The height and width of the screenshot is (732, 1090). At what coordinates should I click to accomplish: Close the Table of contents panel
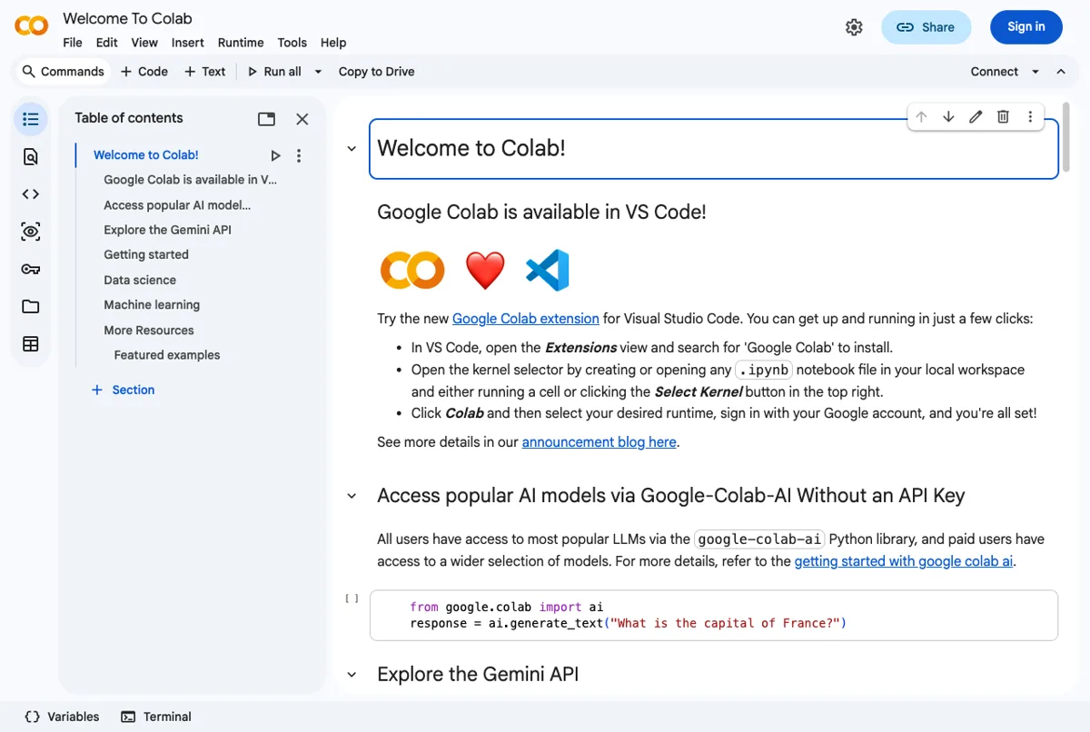(302, 119)
